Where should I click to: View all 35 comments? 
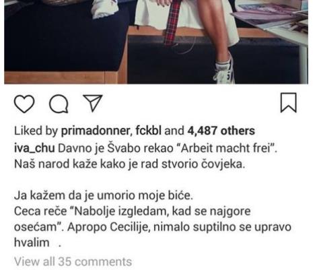pyautogui.click(x=73, y=262)
